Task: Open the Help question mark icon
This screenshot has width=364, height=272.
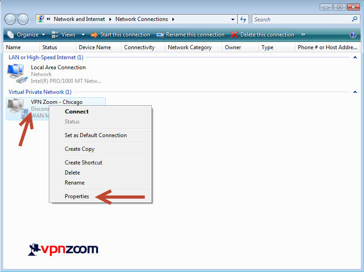Action: [353, 35]
